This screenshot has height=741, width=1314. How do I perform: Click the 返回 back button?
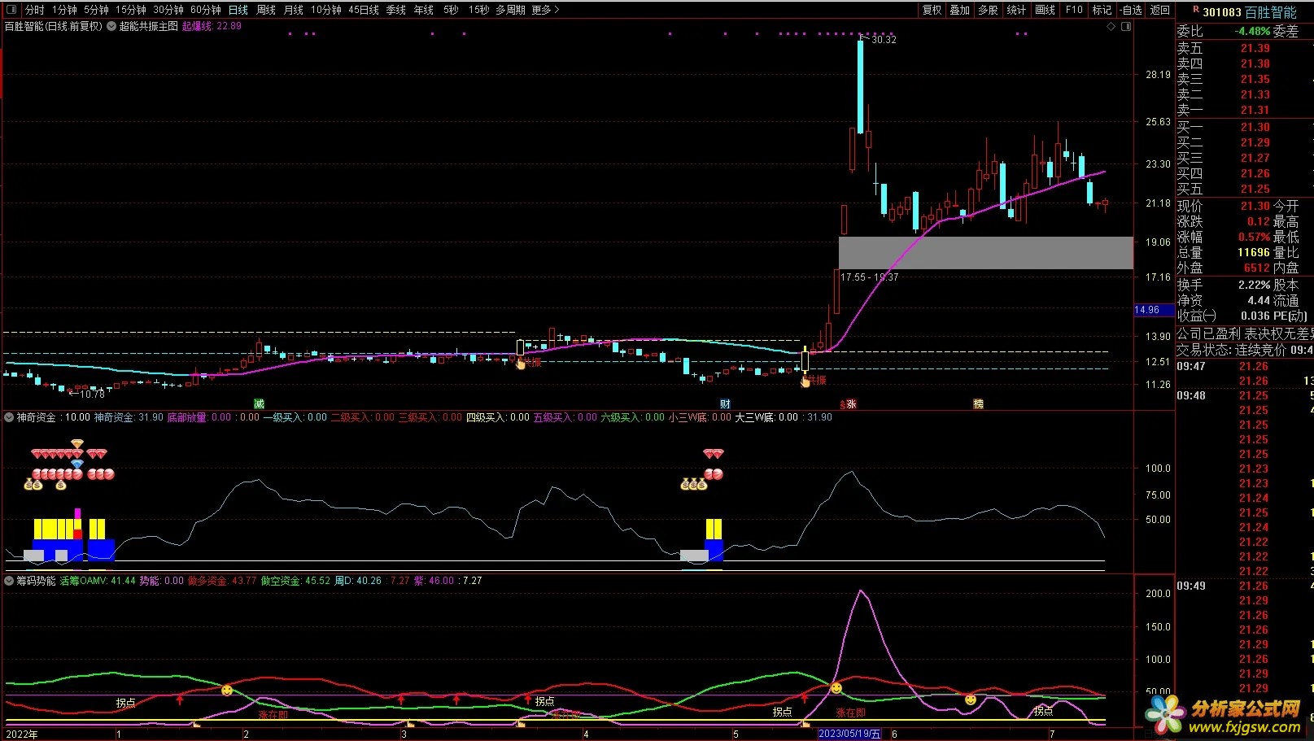click(1160, 10)
